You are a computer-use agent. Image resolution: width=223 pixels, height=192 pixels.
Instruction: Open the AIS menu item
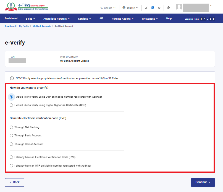pos(101,19)
